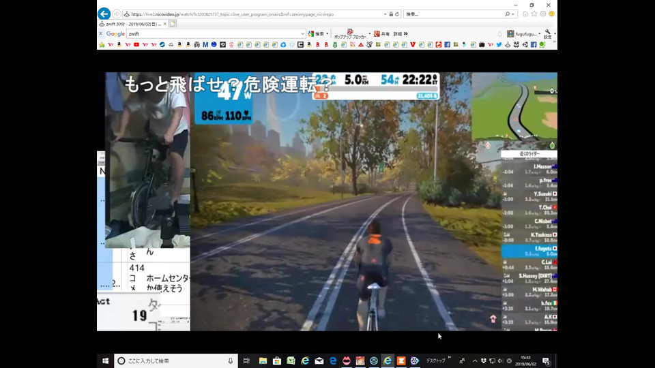Click the smiley feedback icon

pos(551,14)
